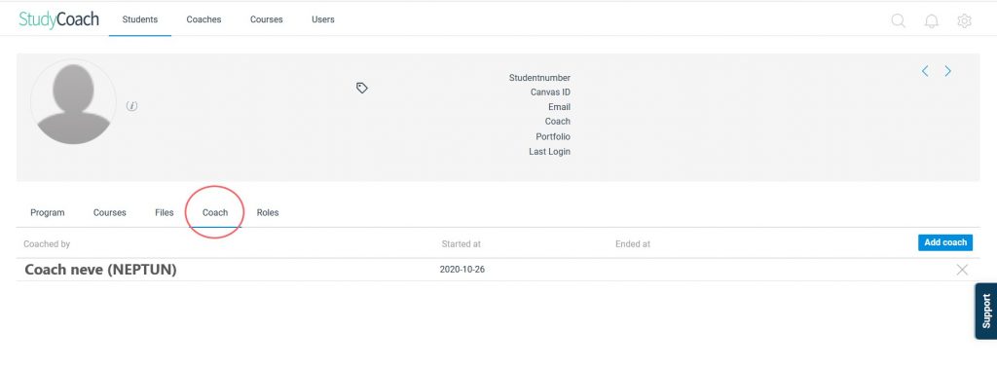Click the tag icon in profile header
997x367 pixels.
(x=362, y=89)
